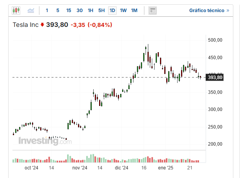Screen dimensions: 240x178
Task: Open the Gráfico técnico link
Action: point(209,10)
